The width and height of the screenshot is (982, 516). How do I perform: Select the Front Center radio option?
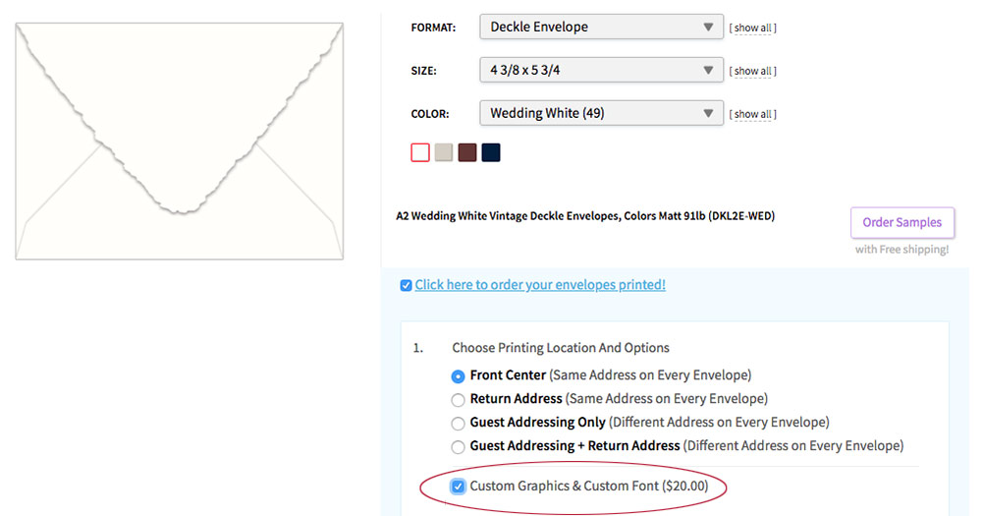(x=458, y=376)
